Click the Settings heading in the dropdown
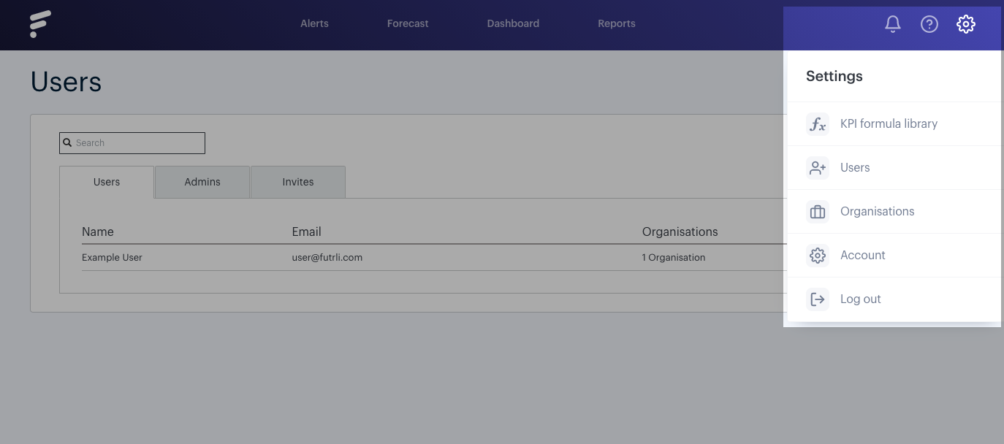The width and height of the screenshot is (1004, 444). click(834, 76)
